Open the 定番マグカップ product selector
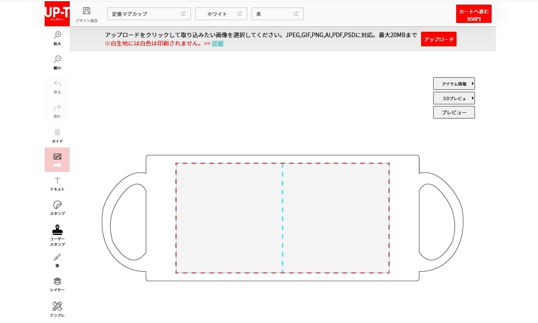 point(149,13)
